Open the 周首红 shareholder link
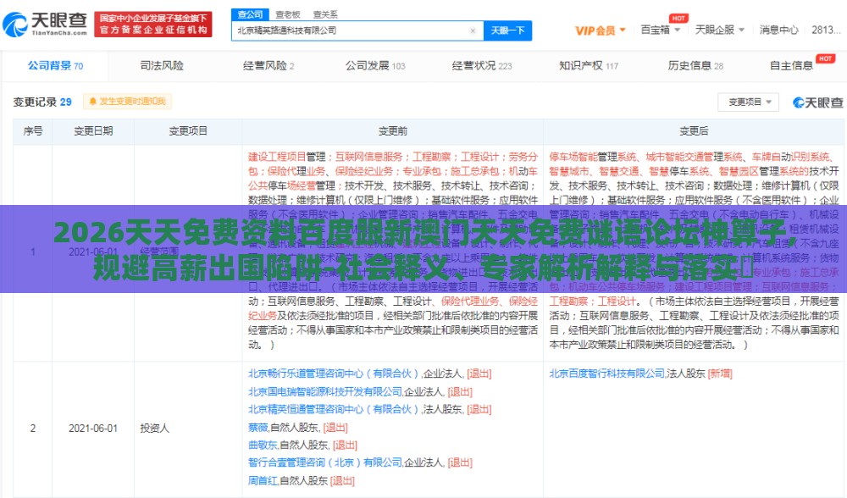The height and width of the screenshot is (498, 847). click(x=263, y=481)
